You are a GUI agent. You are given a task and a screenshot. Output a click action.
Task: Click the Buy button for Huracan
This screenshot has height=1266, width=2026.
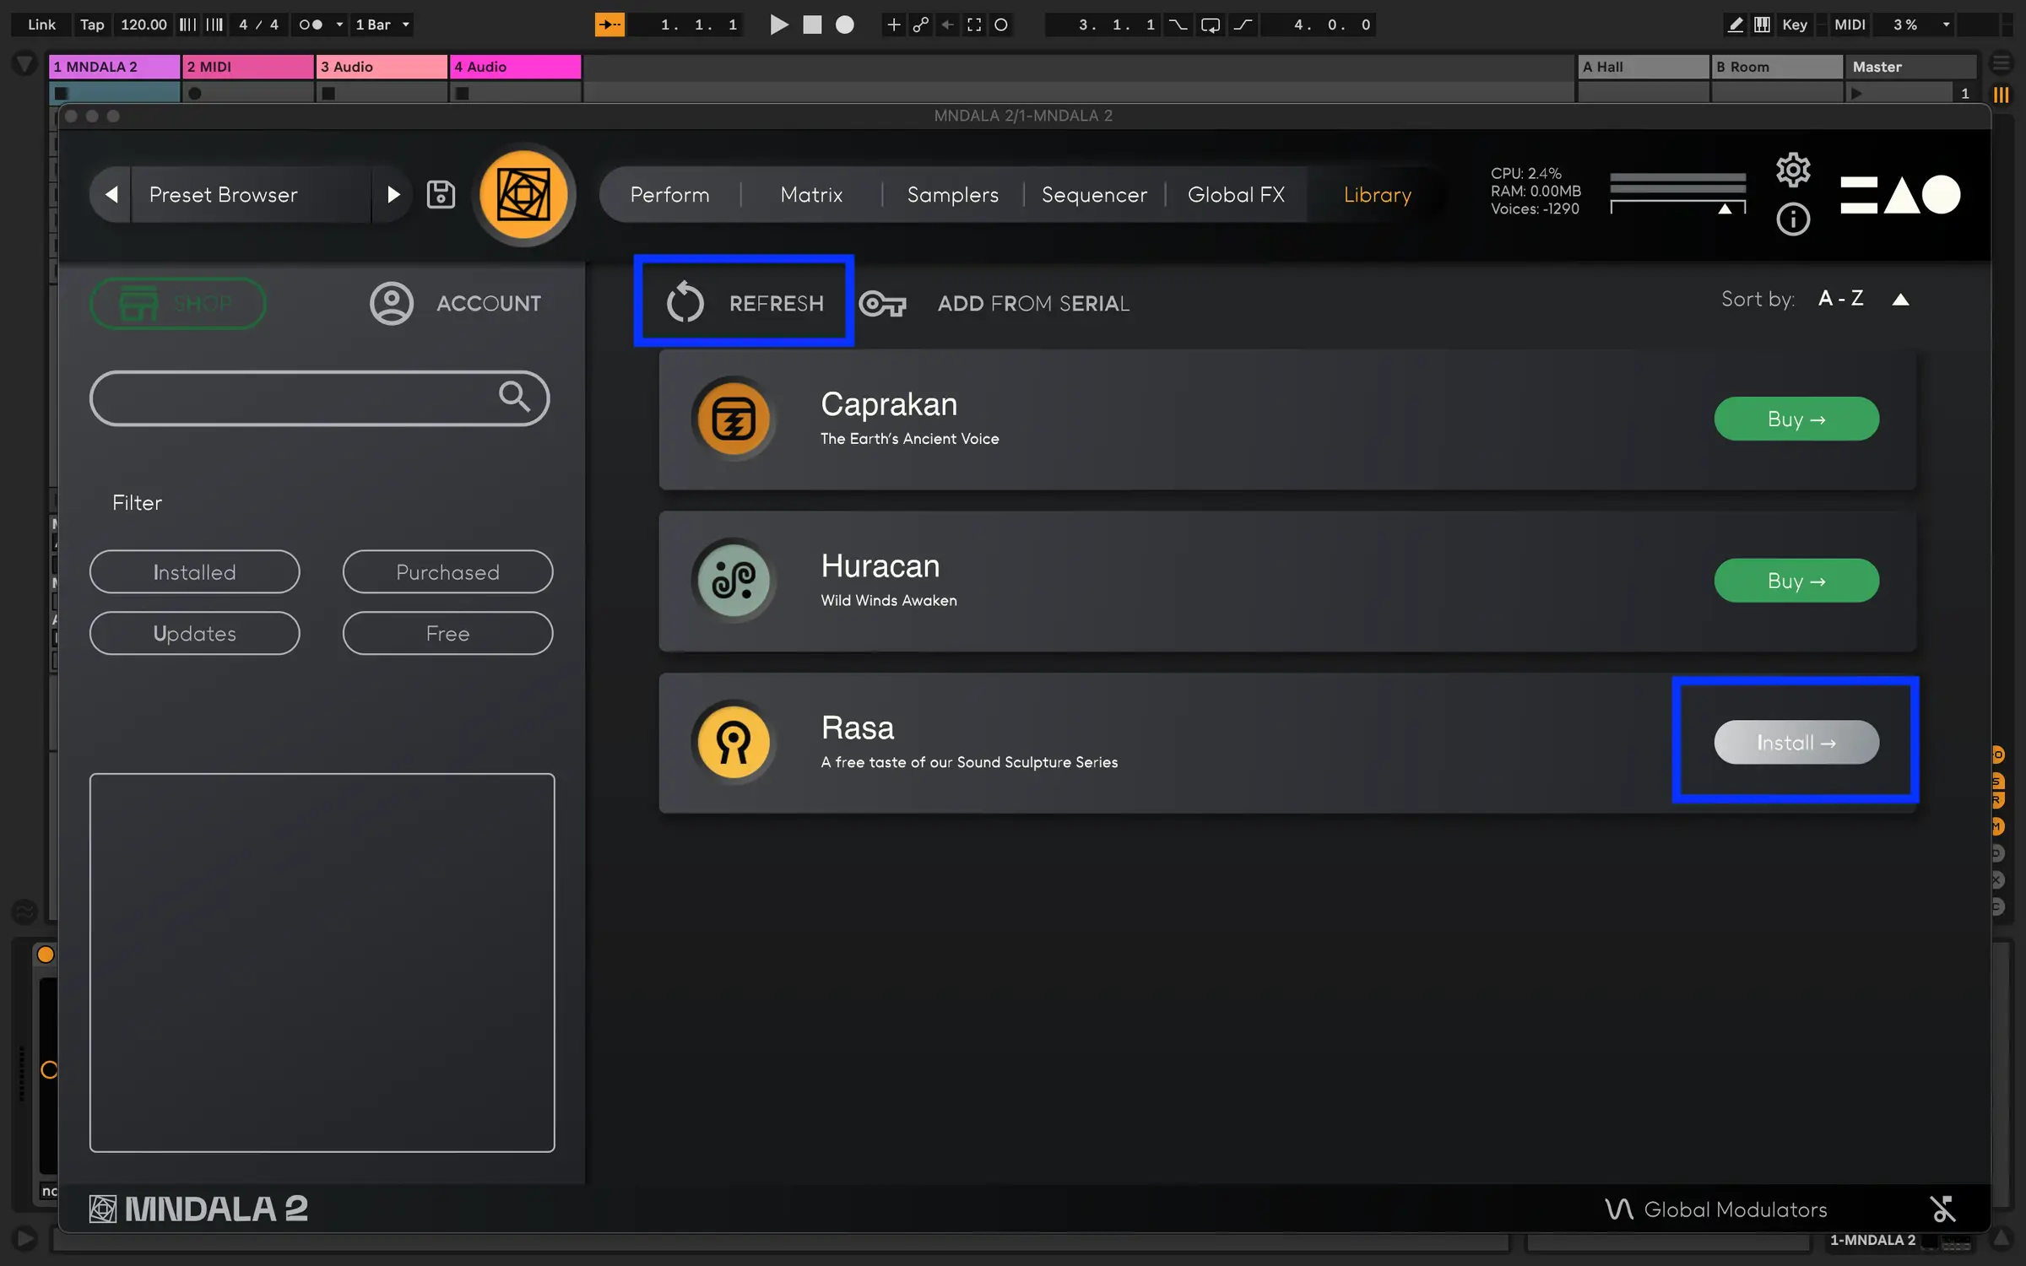pyautogui.click(x=1796, y=581)
